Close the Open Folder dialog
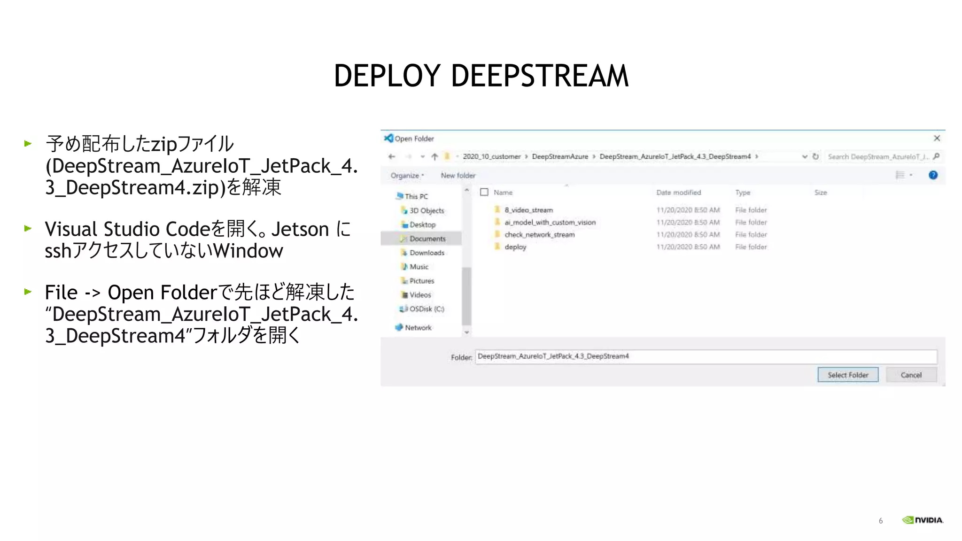The height and width of the screenshot is (541, 962). [937, 138]
